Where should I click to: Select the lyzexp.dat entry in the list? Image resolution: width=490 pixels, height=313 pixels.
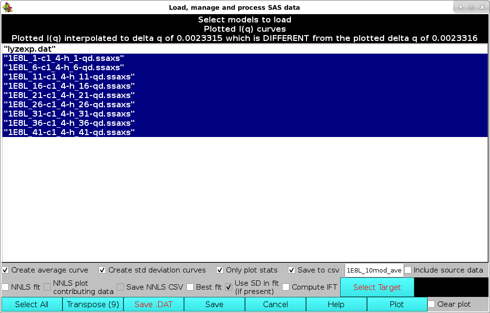coord(29,48)
